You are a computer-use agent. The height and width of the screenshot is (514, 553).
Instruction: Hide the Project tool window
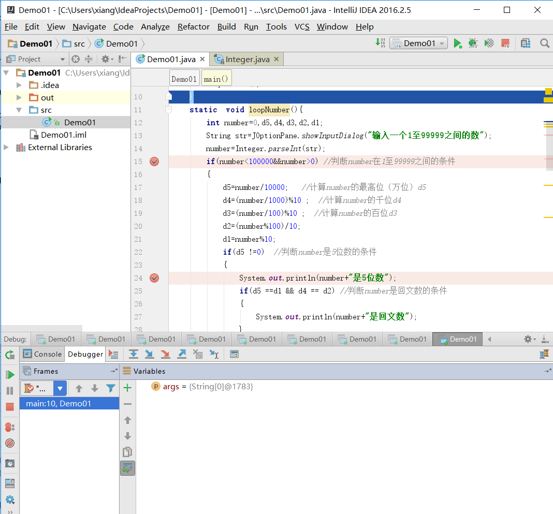pyautogui.click(x=122, y=59)
